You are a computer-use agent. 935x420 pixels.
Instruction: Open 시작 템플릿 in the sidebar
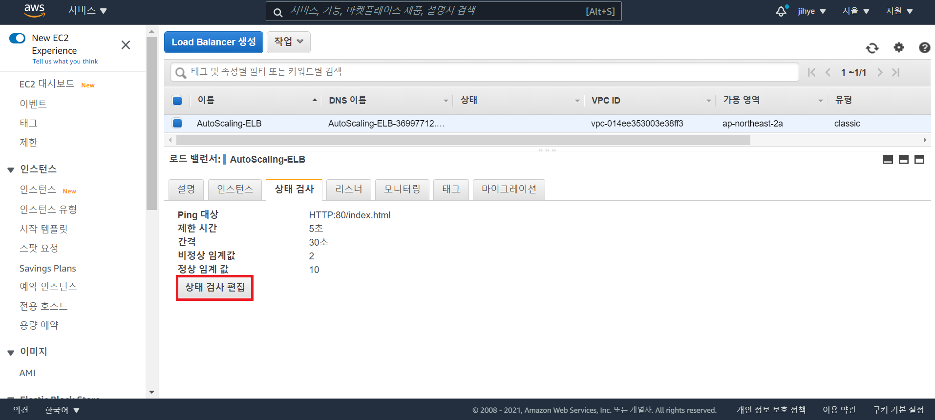(43, 229)
